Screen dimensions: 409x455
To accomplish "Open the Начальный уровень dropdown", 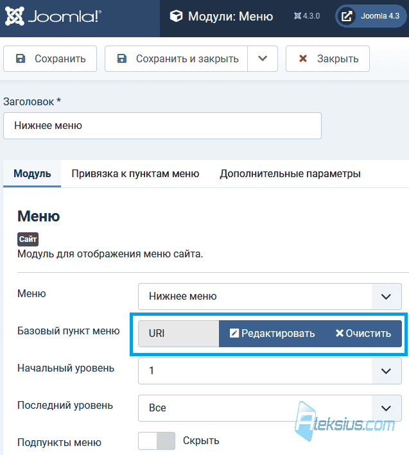I will [270, 371].
